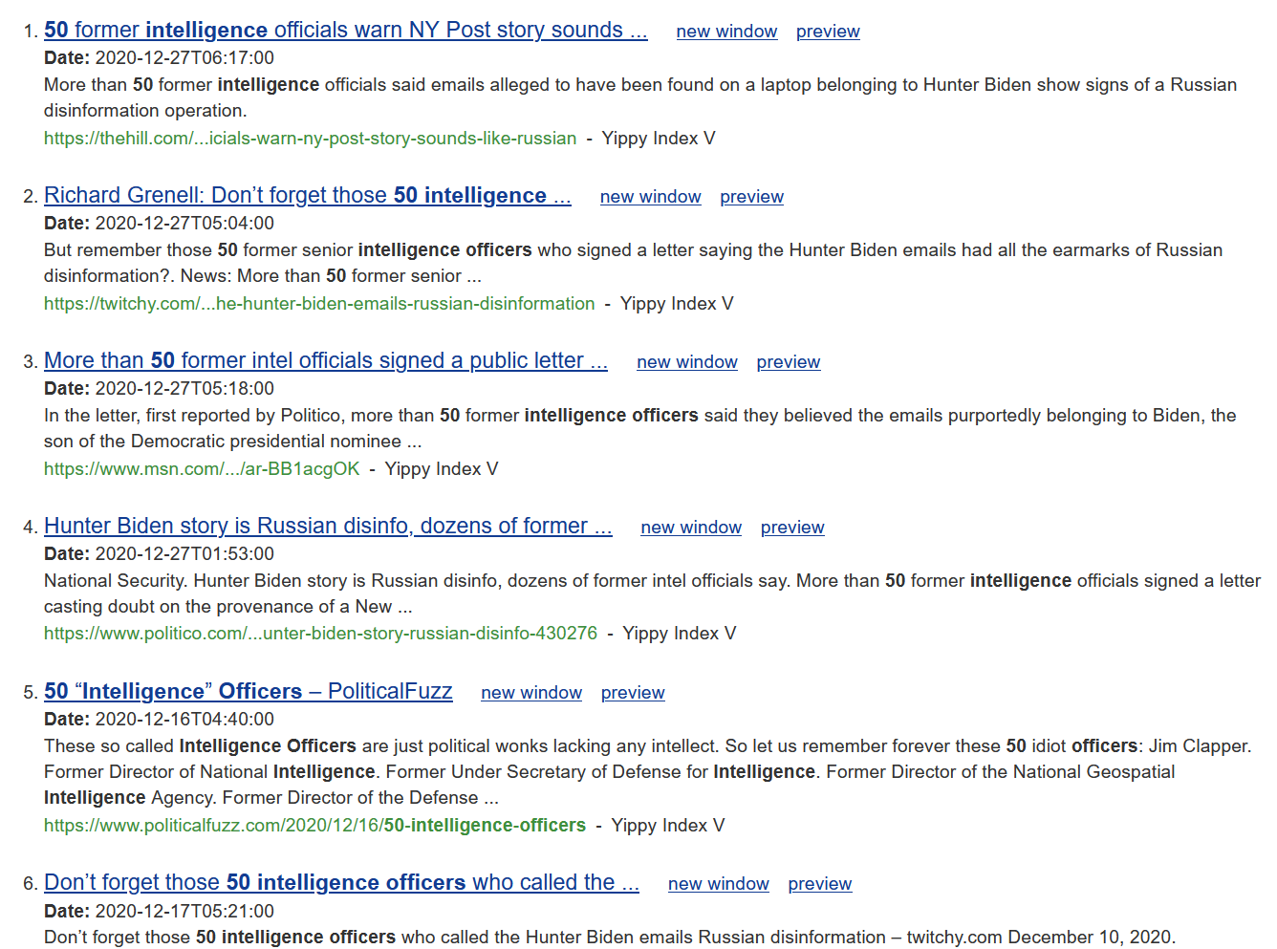Click snippet starting 'These so called Intelligence Officers'
This screenshot has width=1277, height=949.
click(647, 772)
